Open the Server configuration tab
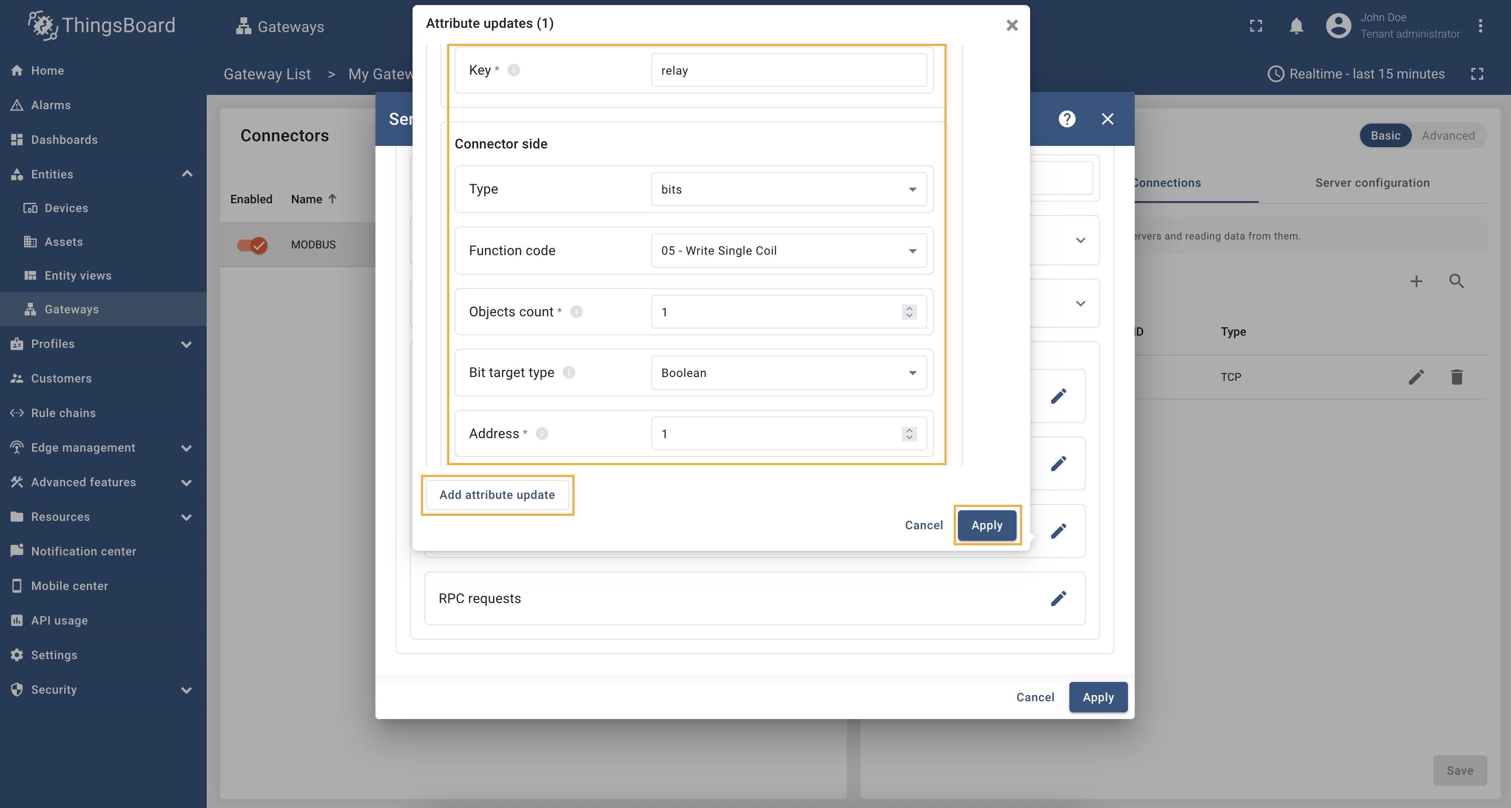 [x=1372, y=182]
